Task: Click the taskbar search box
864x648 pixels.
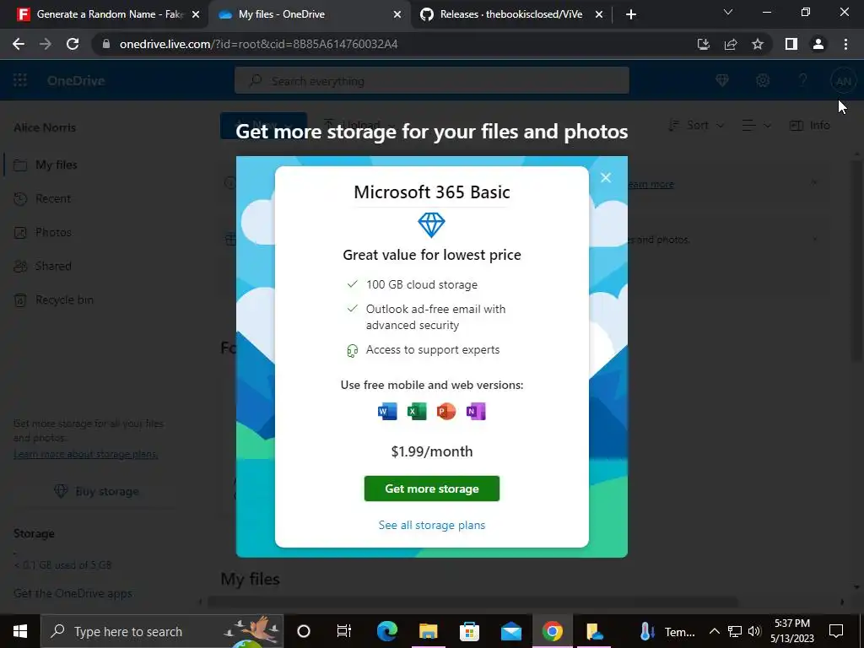Action: click(162, 631)
